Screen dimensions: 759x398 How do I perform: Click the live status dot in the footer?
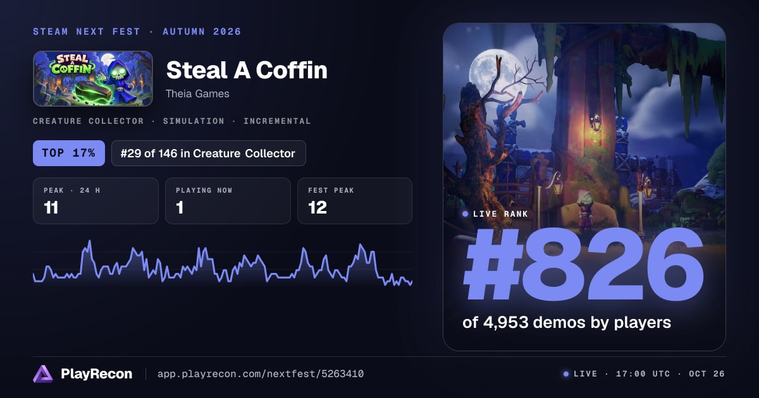tap(566, 374)
